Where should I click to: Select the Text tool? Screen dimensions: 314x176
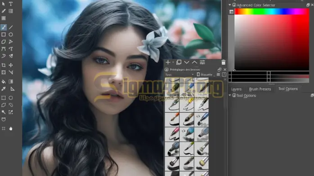pyautogui.click(x=11, y=4)
